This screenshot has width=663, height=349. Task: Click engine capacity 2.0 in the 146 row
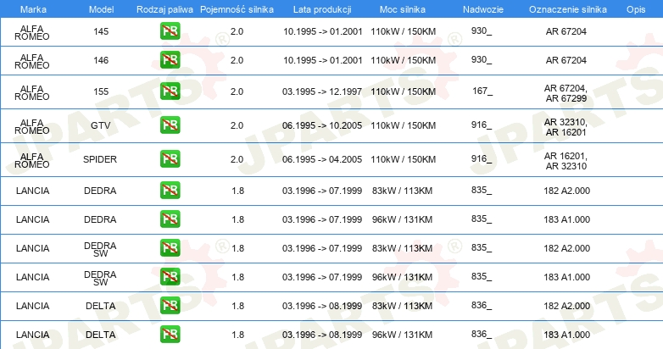click(237, 60)
